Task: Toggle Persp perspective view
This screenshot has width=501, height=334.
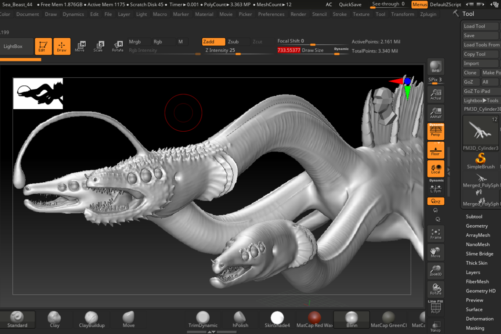Action: pos(436,131)
